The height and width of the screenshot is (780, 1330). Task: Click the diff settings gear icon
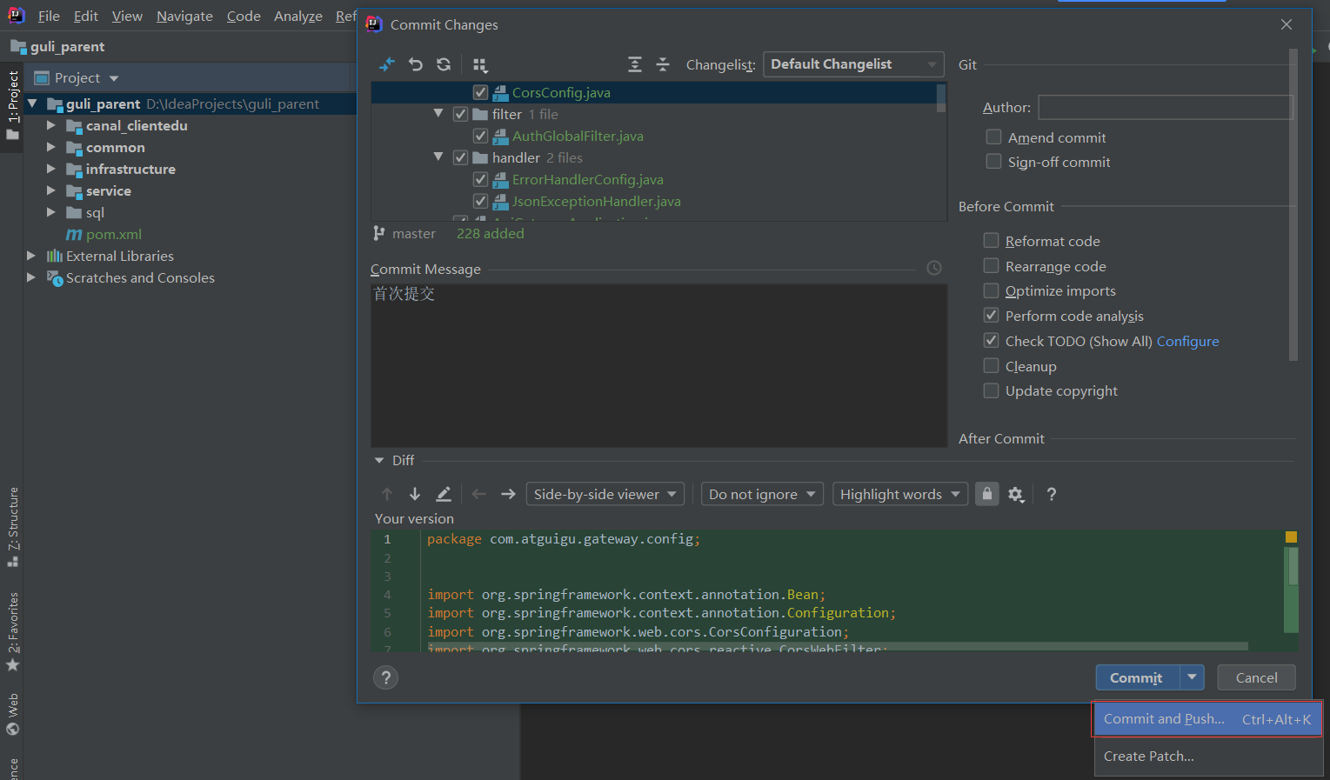(1015, 495)
